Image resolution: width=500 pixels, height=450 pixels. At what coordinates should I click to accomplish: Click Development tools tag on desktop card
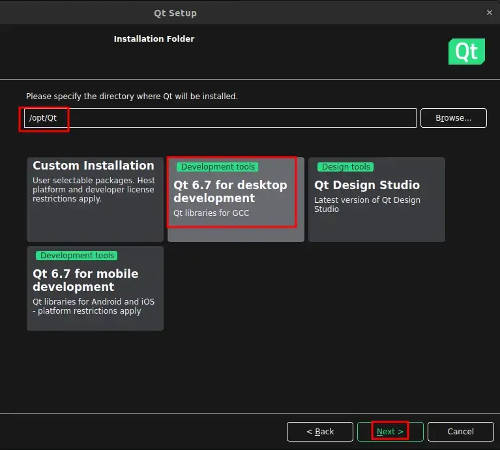218,167
